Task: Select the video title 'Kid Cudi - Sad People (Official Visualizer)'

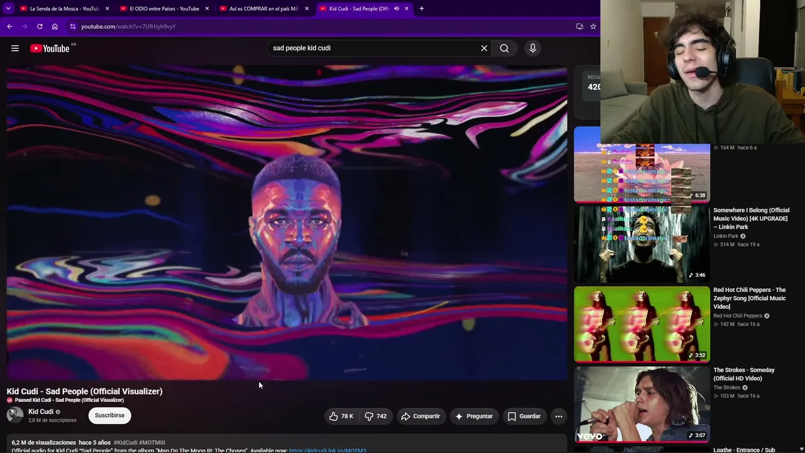Action: pyautogui.click(x=85, y=391)
